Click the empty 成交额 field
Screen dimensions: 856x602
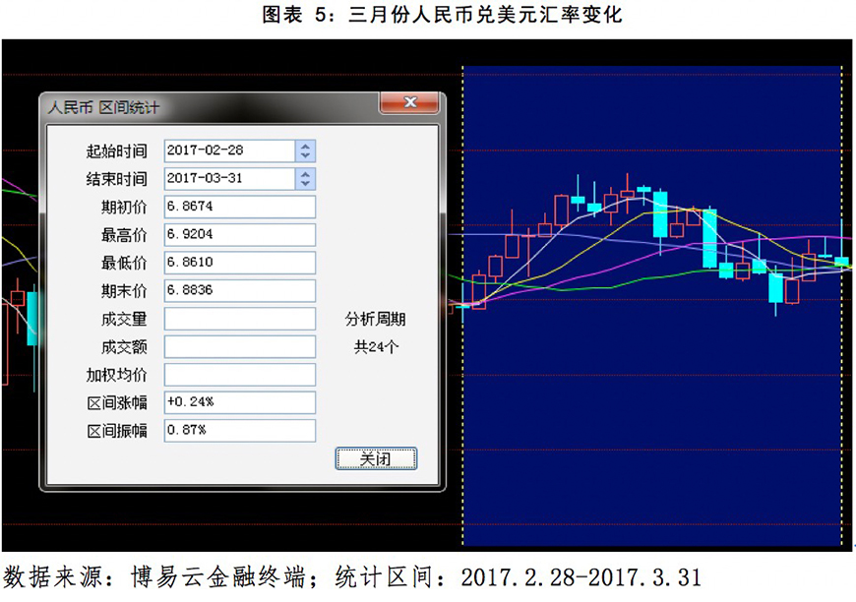click(239, 346)
